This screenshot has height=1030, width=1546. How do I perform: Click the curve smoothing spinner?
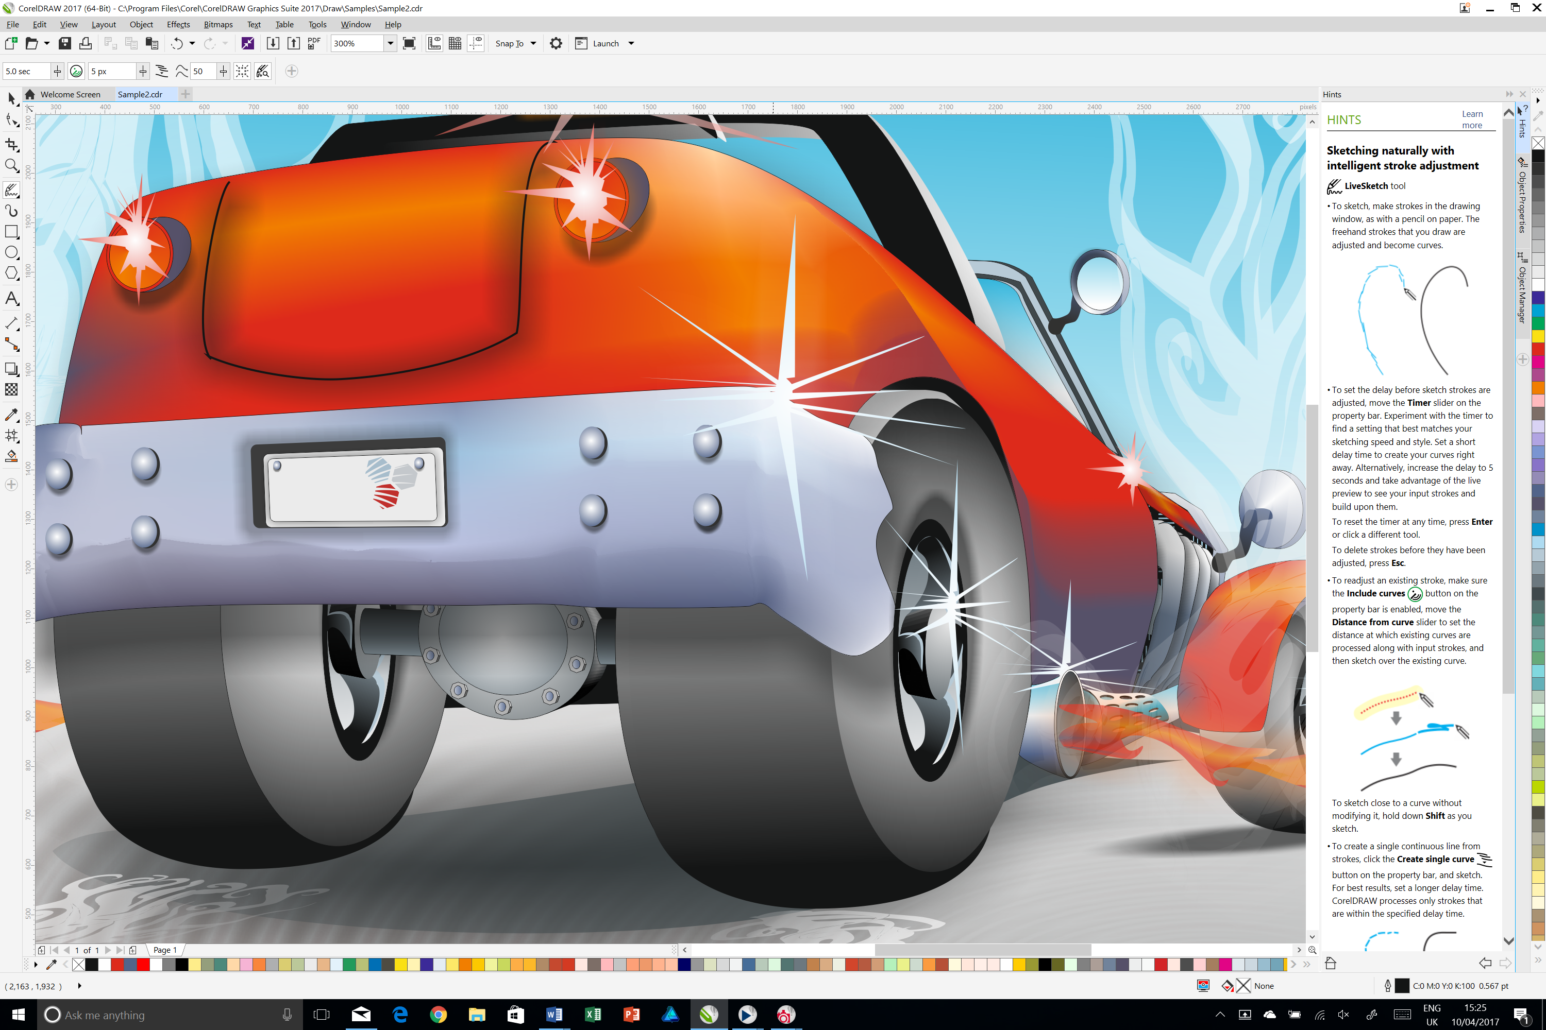(224, 71)
